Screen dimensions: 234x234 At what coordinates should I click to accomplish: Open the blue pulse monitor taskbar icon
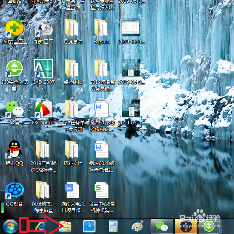tap(89, 226)
